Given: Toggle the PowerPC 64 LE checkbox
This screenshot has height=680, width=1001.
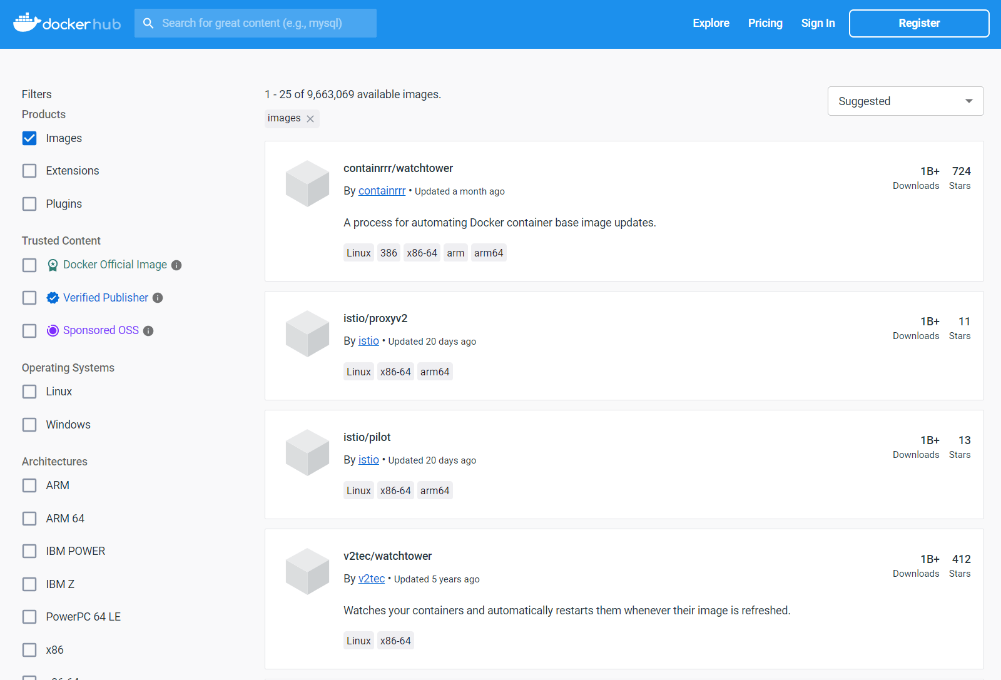Looking at the screenshot, I should pyautogui.click(x=29, y=617).
